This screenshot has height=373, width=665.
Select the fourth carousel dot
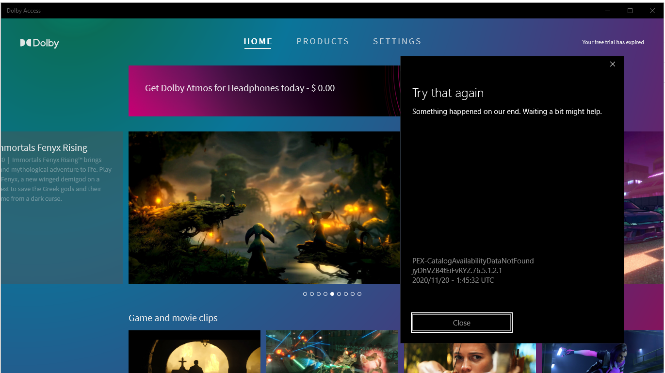click(x=325, y=294)
